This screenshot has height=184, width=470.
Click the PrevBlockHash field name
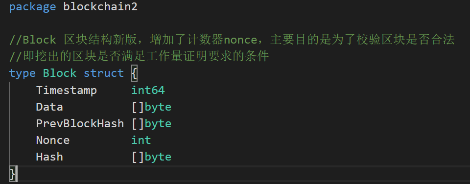[80, 123]
